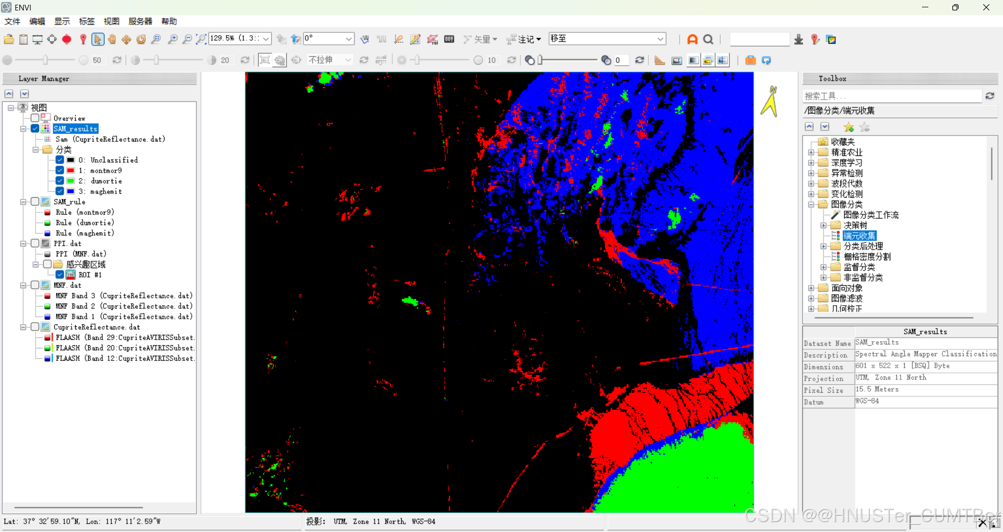Adjust the transparency slider handle
This screenshot has height=532, width=1003.
(x=541, y=60)
